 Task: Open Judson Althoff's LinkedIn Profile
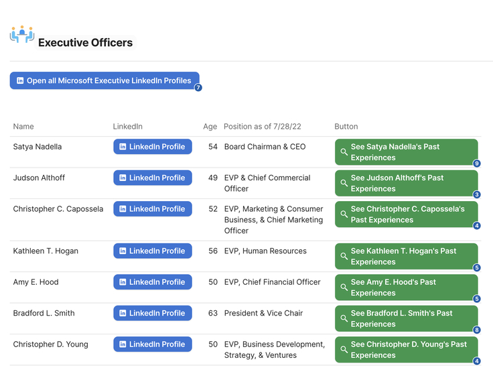[x=153, y=178]
